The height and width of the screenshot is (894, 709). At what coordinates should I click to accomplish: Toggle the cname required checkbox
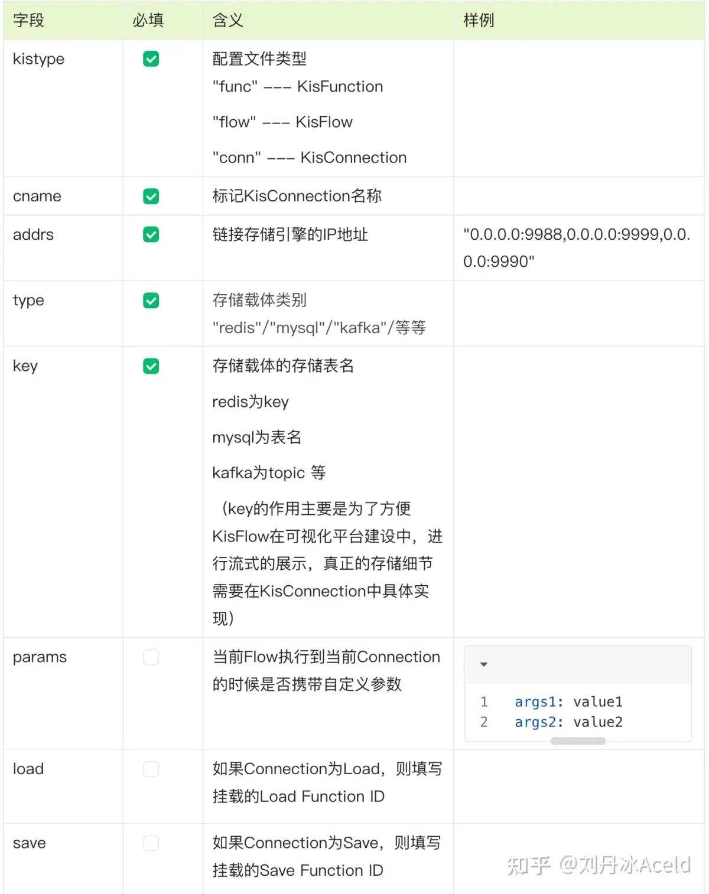pos(151,197)
